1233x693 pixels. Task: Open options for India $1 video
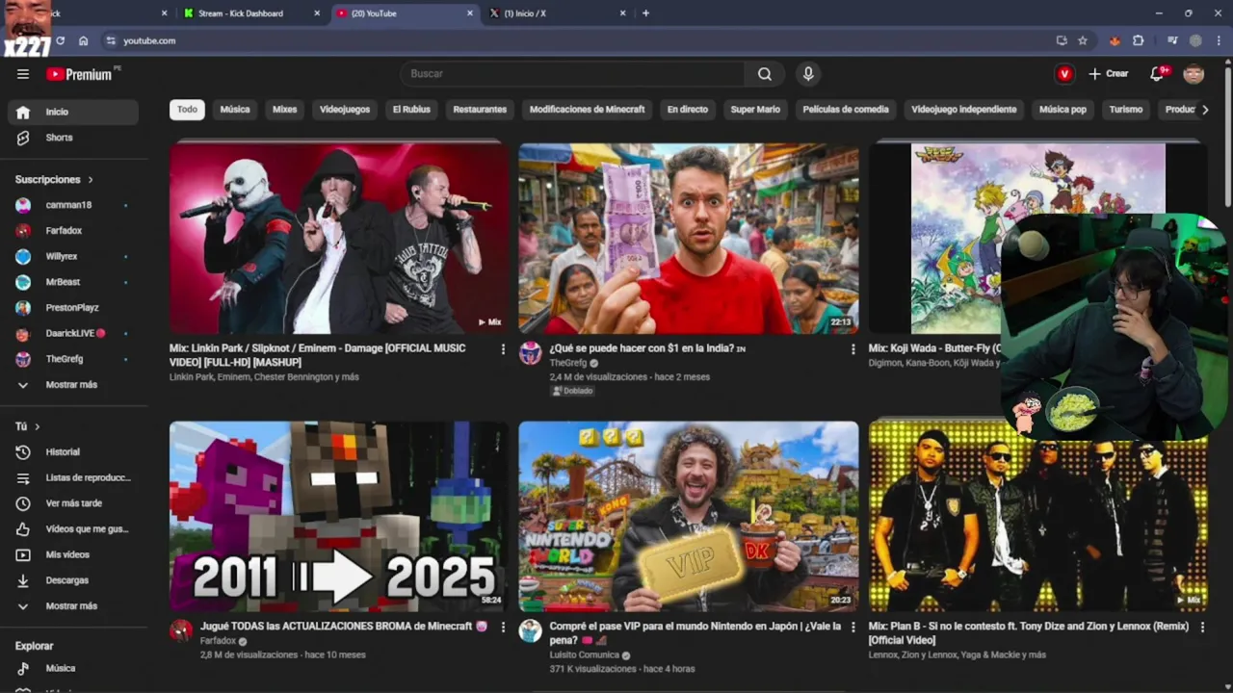coord(853,349)
